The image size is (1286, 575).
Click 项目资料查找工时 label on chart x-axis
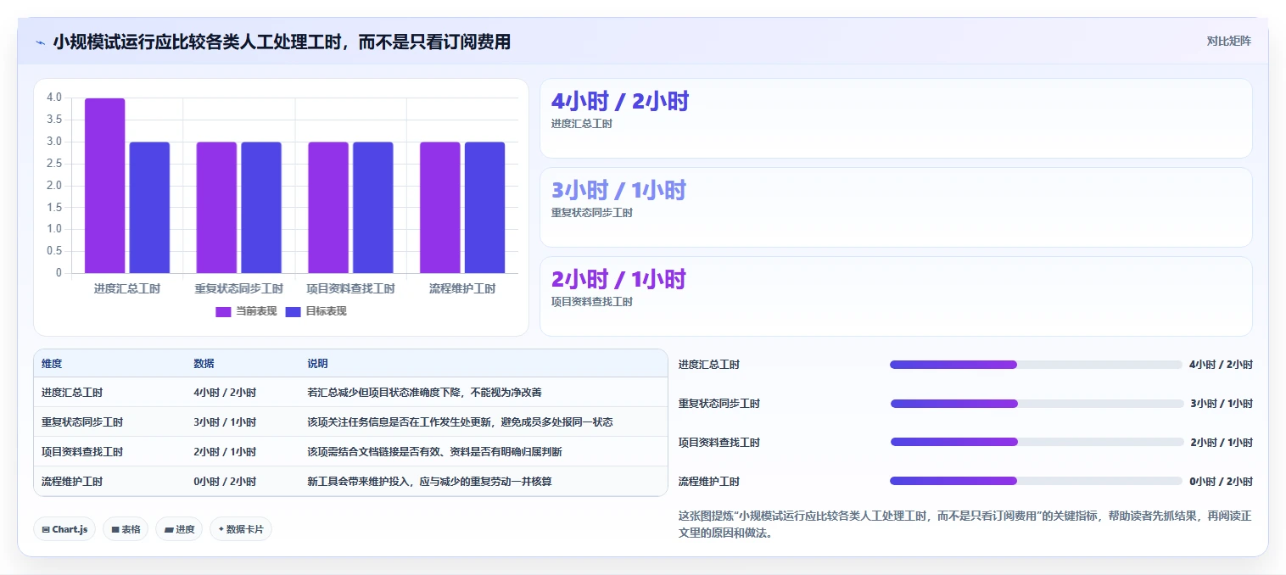(350, 289)
